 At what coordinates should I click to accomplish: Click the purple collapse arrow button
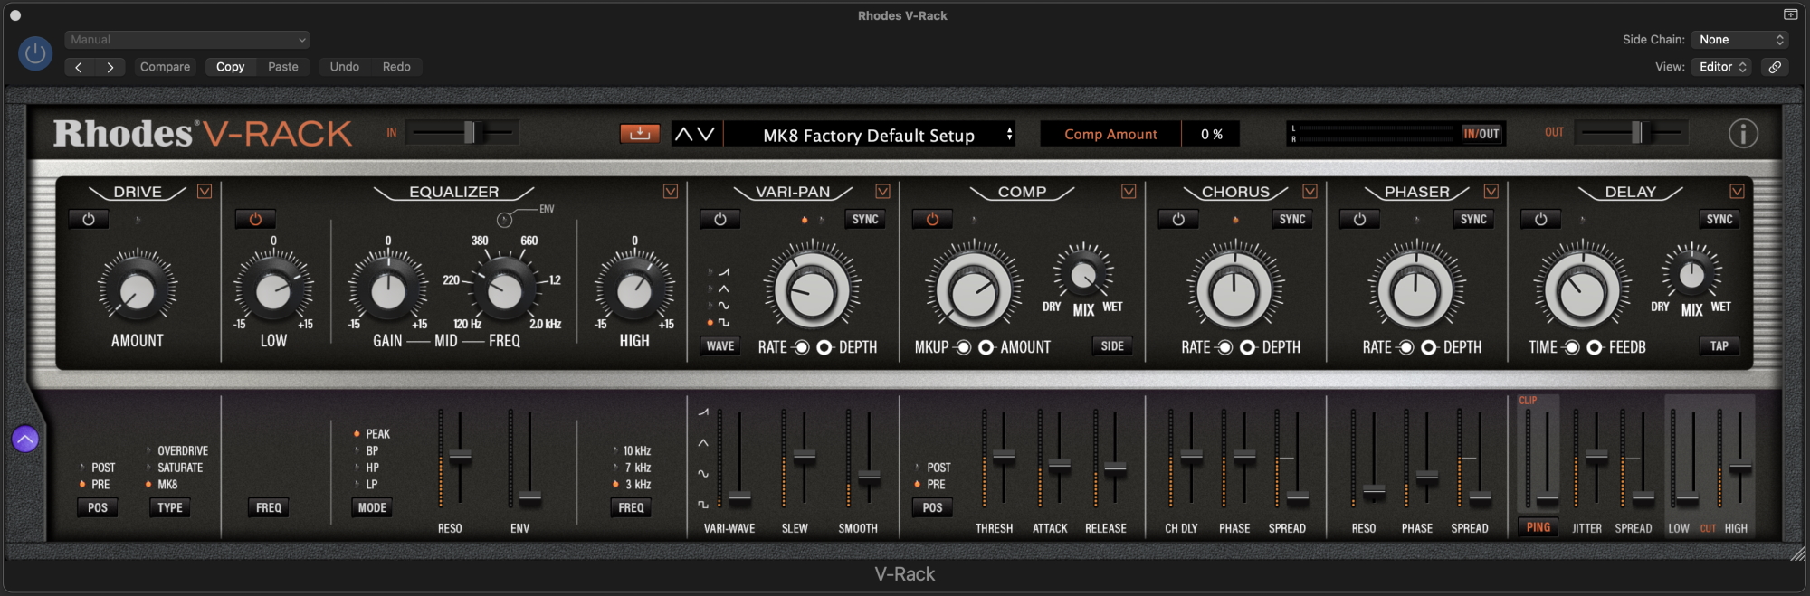25,440
